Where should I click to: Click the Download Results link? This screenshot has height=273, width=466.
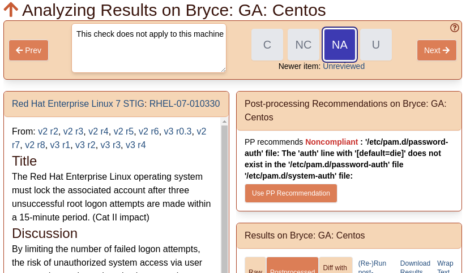tap(415, 267)
